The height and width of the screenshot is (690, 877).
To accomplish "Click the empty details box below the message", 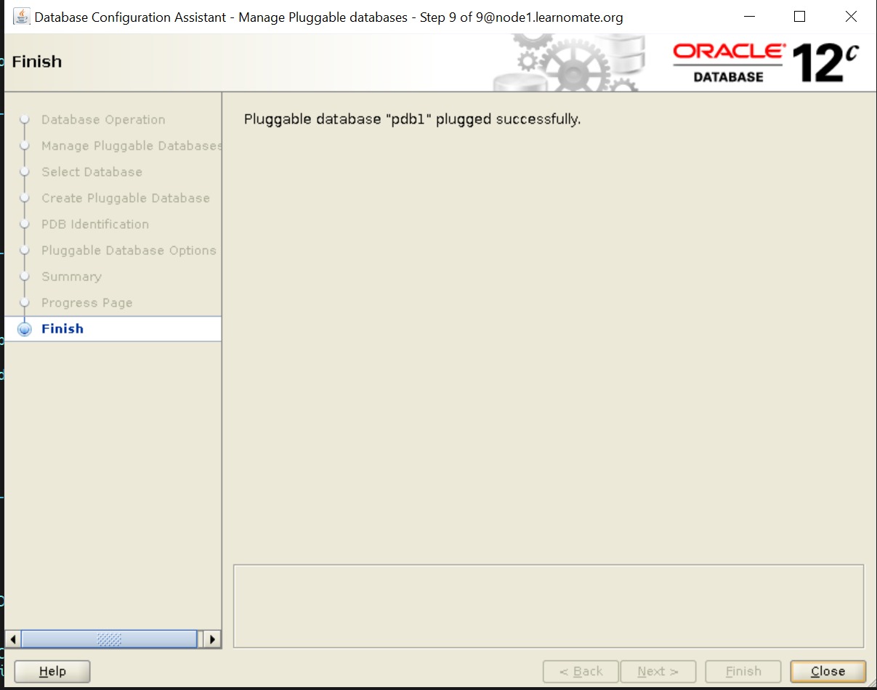I will (549, 606).
